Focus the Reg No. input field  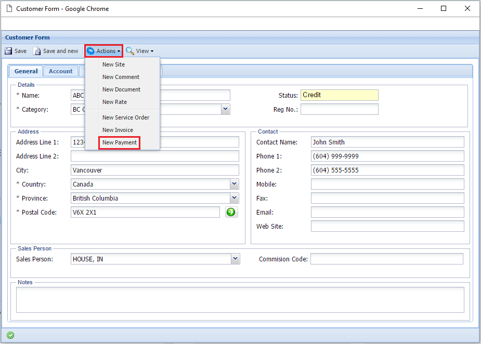pyautogui.click(x=339, y=109)
